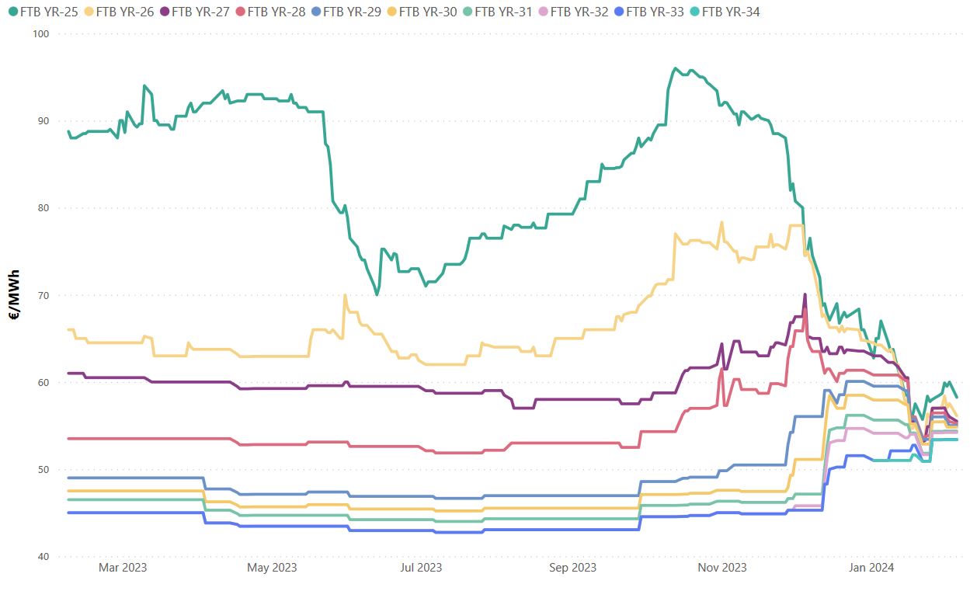Screen dimensions: 970x598
Task: Click the purple FTB YR-27 legend dot
Action: 164,12
